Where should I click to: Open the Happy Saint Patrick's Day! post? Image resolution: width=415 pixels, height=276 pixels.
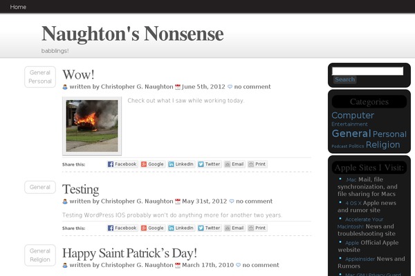130,253
